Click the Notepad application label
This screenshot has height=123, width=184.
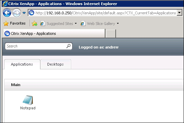pos(28,108)
